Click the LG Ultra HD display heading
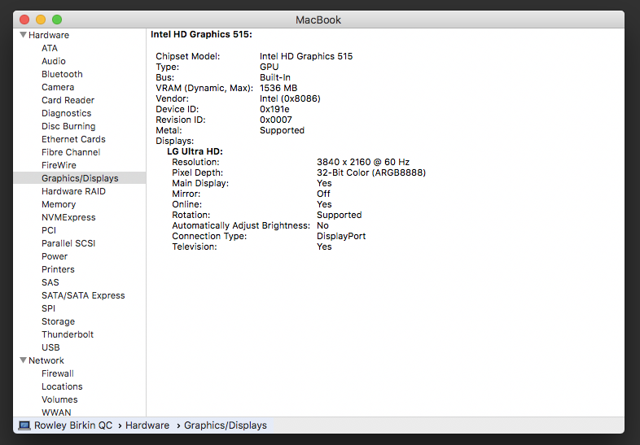The width and height of the screenshot is (640, 445). tap(195, 152)
